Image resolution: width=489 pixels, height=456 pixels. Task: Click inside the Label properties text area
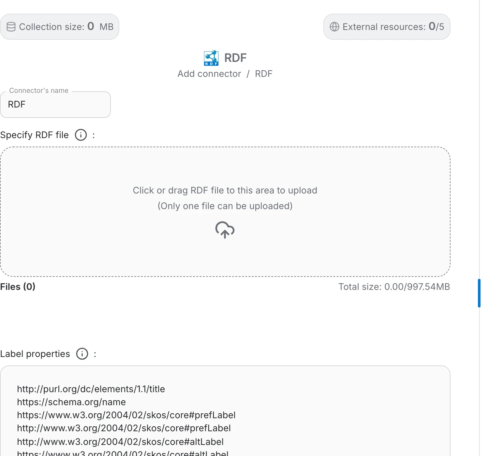[x=225, y=411]
